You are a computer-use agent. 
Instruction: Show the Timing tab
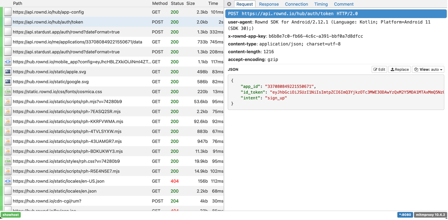coord(321,4)
